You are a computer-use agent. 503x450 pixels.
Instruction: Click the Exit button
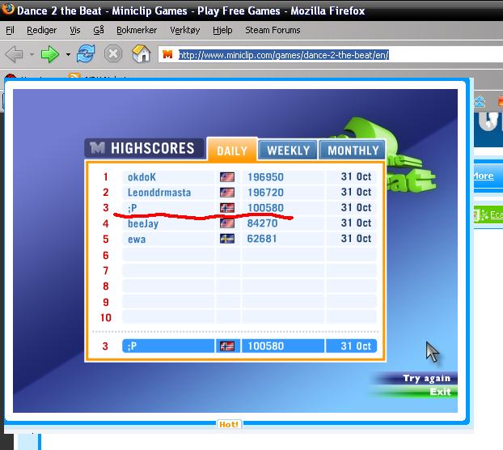440,392
